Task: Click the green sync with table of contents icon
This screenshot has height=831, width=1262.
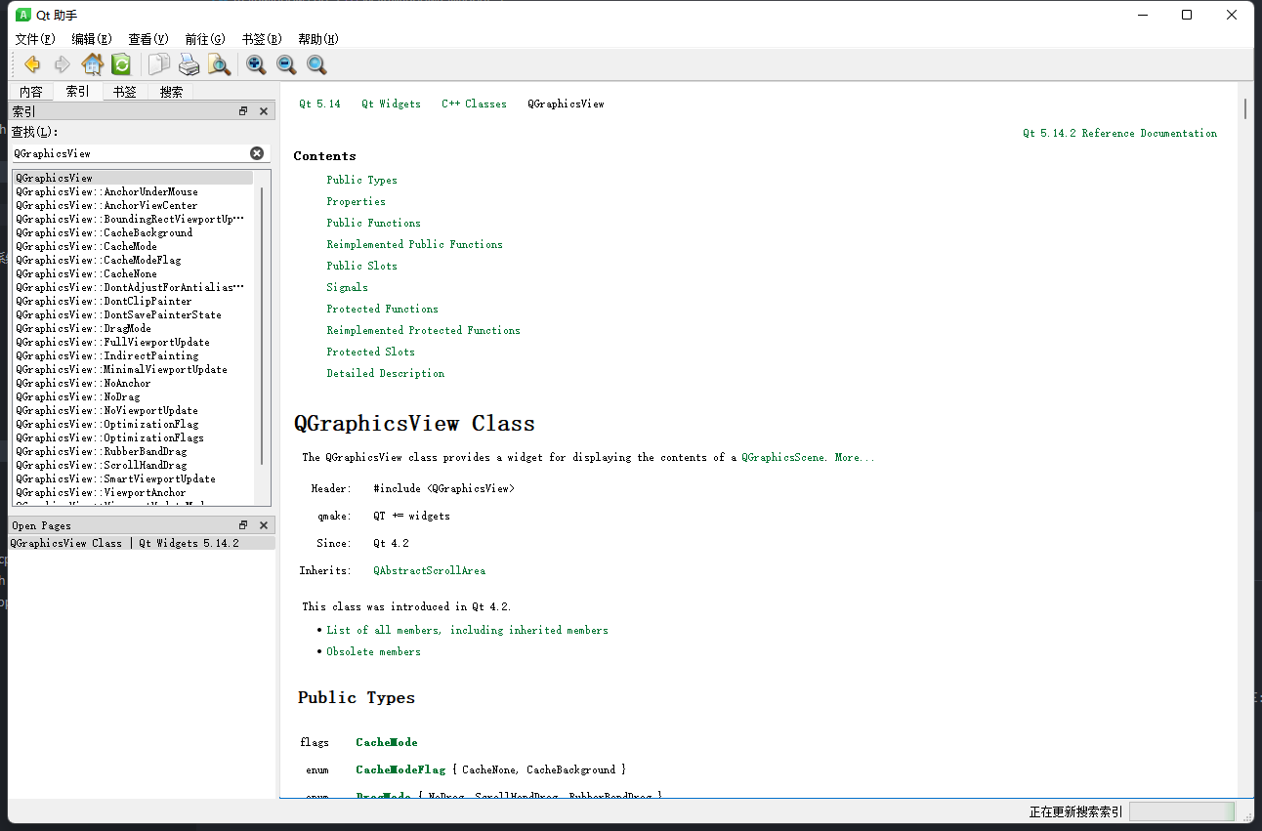Action: point(121,64)
